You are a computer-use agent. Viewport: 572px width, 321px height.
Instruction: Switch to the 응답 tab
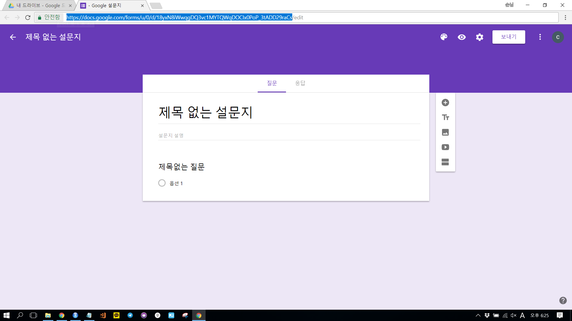(x=300, y=83)
